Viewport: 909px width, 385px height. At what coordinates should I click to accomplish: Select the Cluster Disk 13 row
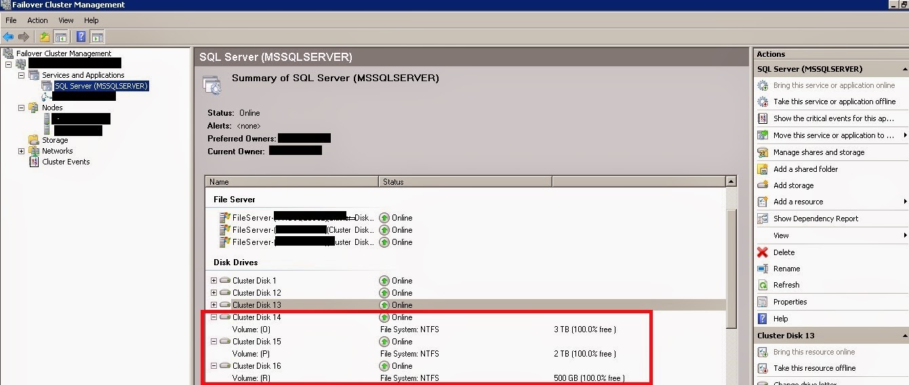[x=465, y=305]
